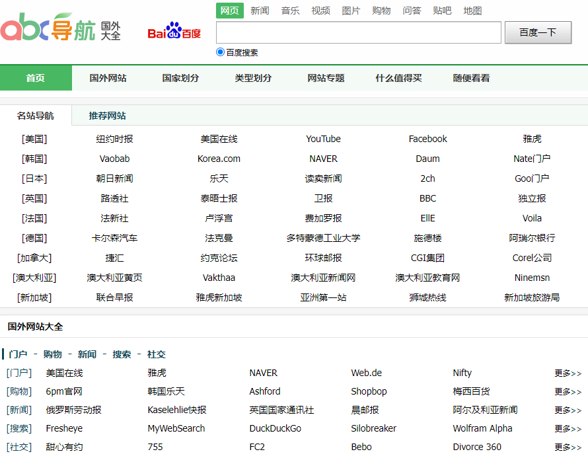Open 国外网站 in the main navigation
588x462 pixels.
[x=108, y=78]
